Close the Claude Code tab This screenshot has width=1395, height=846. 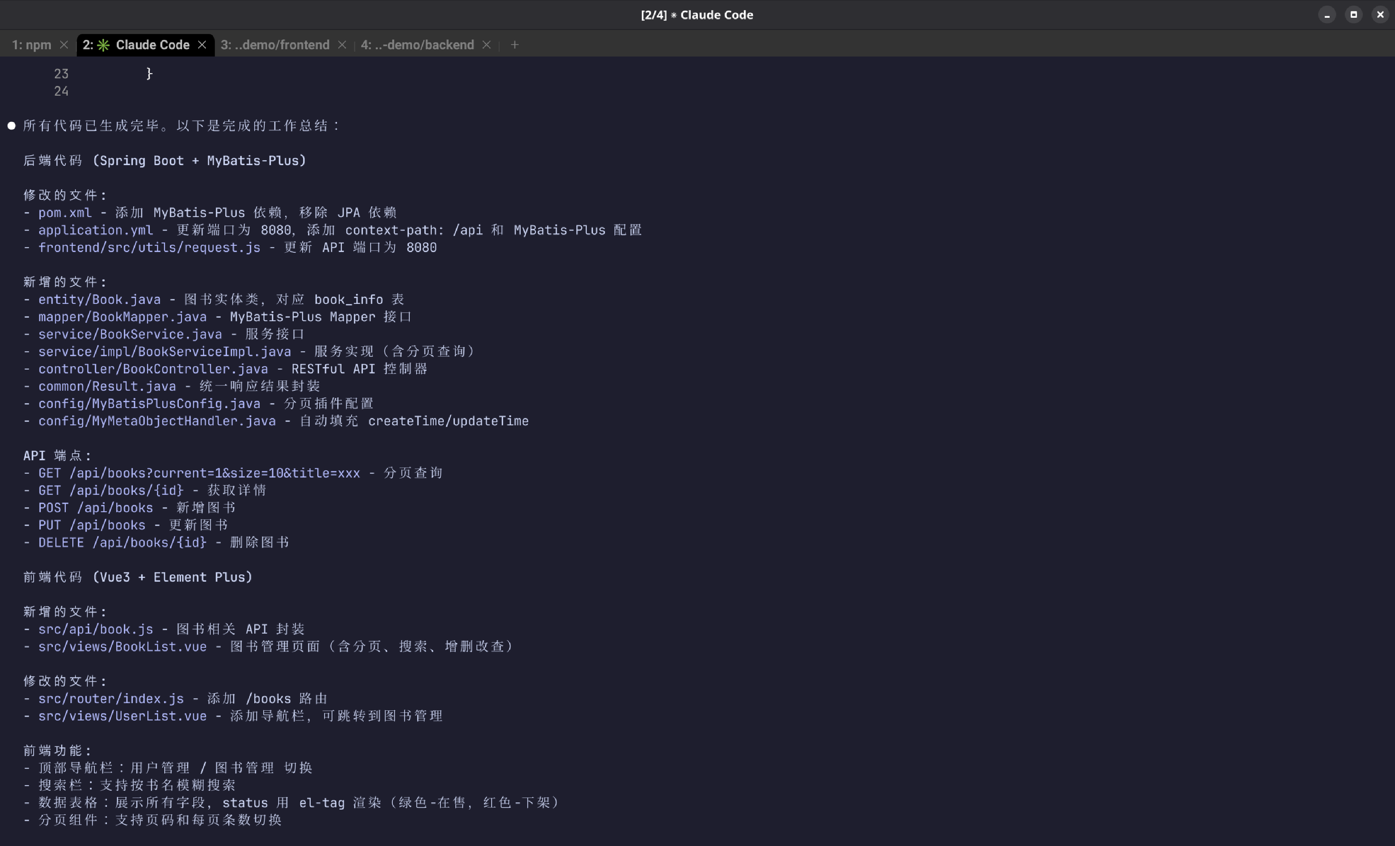[202, 45]
